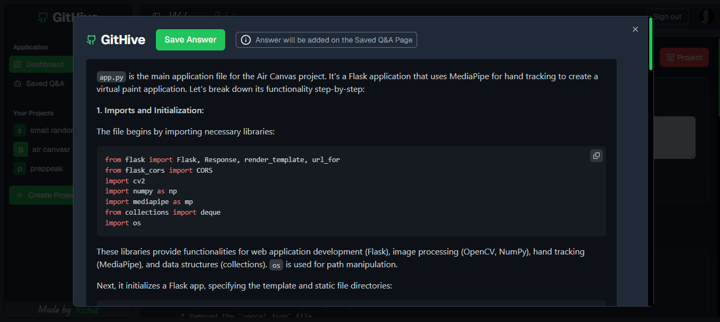The height and width of the screenshot is (322, 720).
Task: Open Saved Q&A in the sidebar
Action: tap(42, 83)
